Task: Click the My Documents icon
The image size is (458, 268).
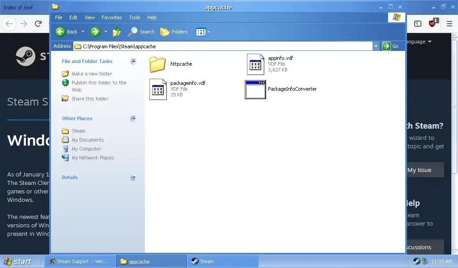Action: [x=65, y=140]
